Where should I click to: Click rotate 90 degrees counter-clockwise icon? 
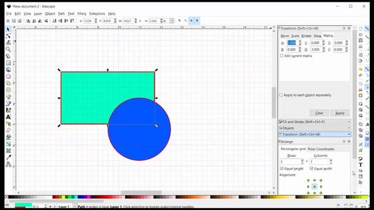[x=29, y=21]
